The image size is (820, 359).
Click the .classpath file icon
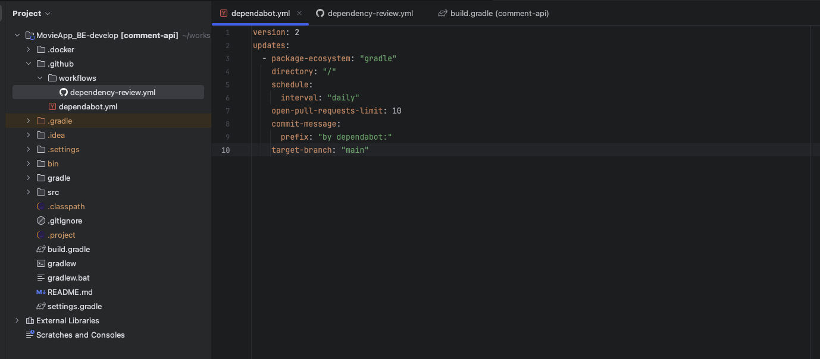coord(40,206)
